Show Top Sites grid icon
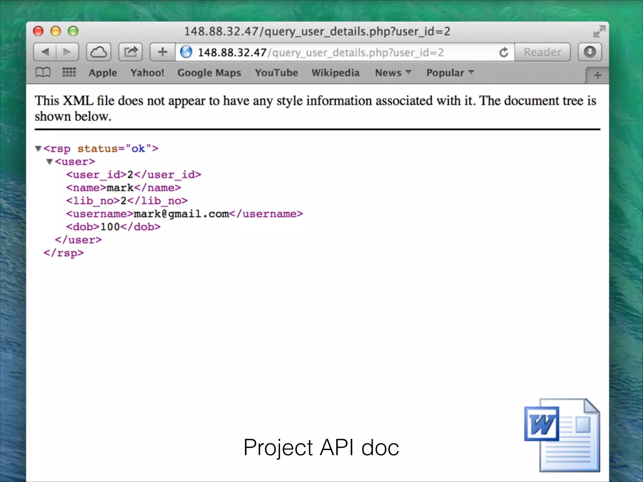Screen dimensions: 643x482 pyautogui.click(x=69, y=72)
